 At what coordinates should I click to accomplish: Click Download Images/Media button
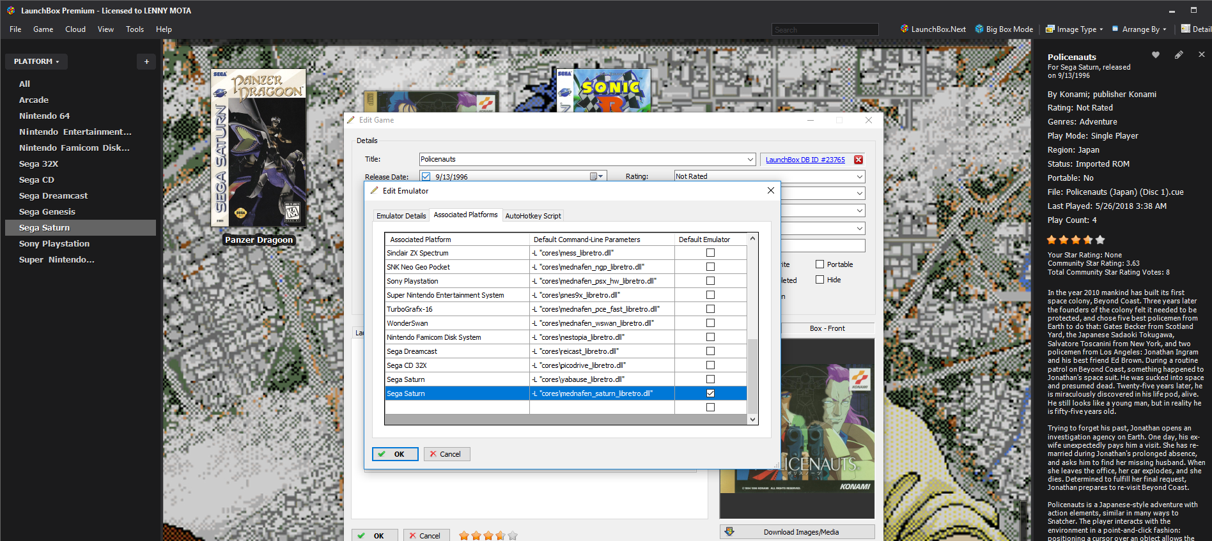[797, 532]
